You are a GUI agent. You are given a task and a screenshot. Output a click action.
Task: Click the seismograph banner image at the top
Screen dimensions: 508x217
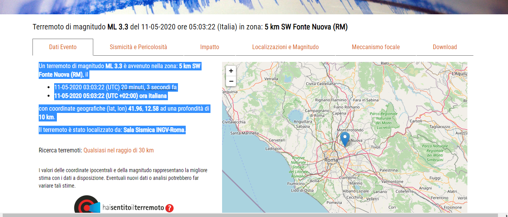tap(254, 7)
